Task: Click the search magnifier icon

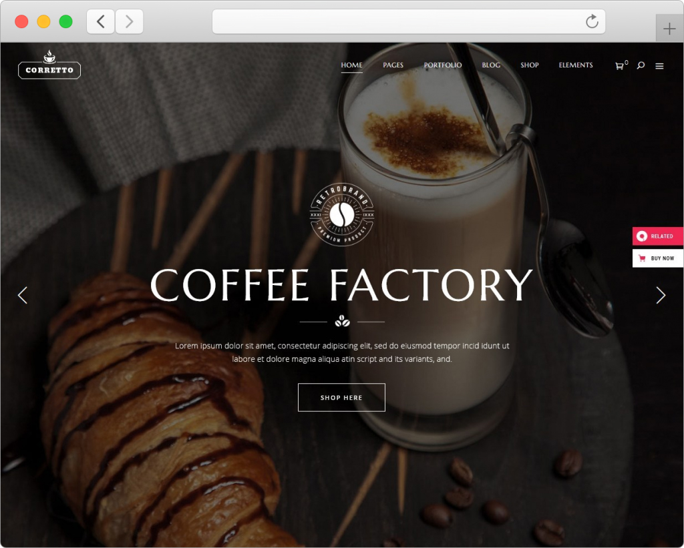Action: (641, 65)
